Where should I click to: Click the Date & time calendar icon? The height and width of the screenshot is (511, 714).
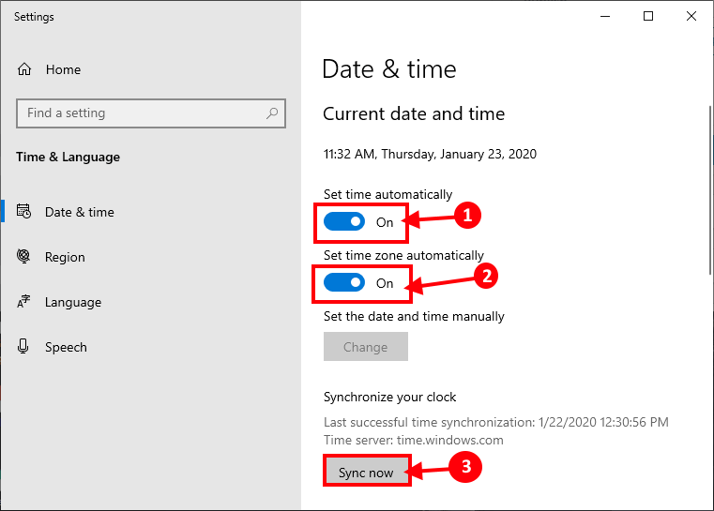(23, 212)
